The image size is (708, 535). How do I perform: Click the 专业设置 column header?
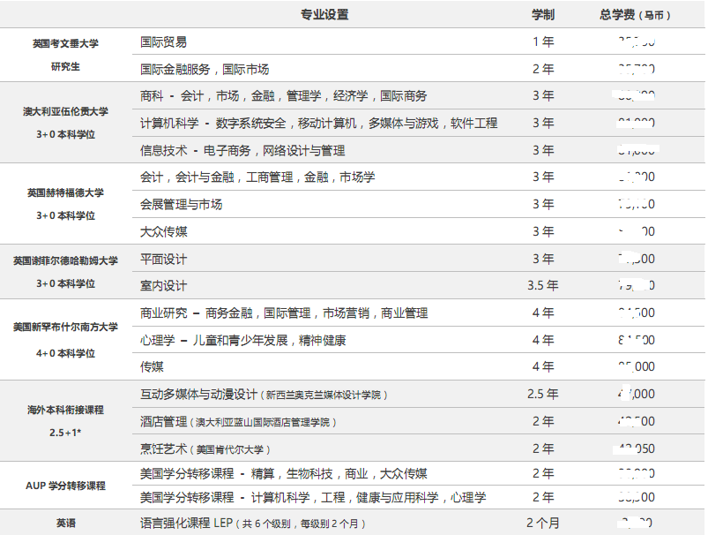pyautogui.click(x=324, y=14)
